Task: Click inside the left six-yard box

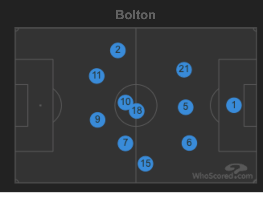Action: pos(21,105)
